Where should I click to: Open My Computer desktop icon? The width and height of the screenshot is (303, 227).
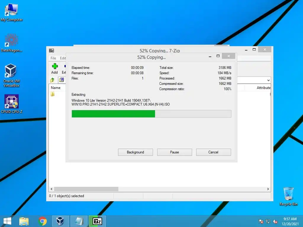point(12,12)
